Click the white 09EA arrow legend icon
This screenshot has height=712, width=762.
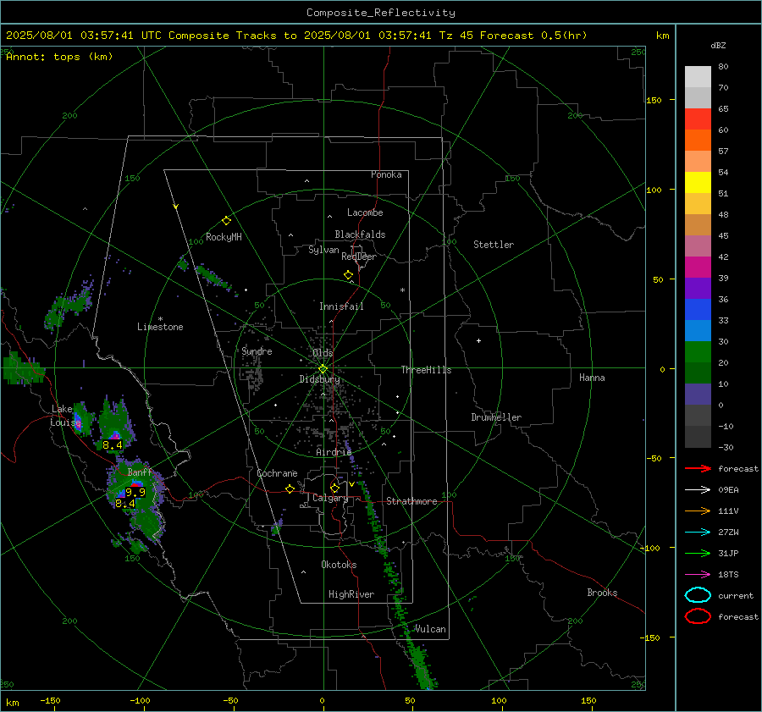[698, 490]
